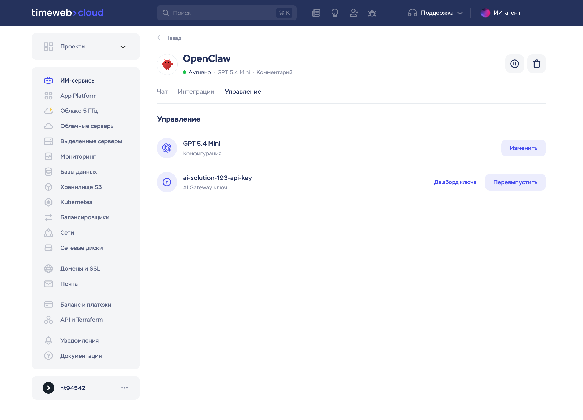This screenshot has height=420, width=583.
Task: Click the timeweb cloud logo
Action: [68, 13]
